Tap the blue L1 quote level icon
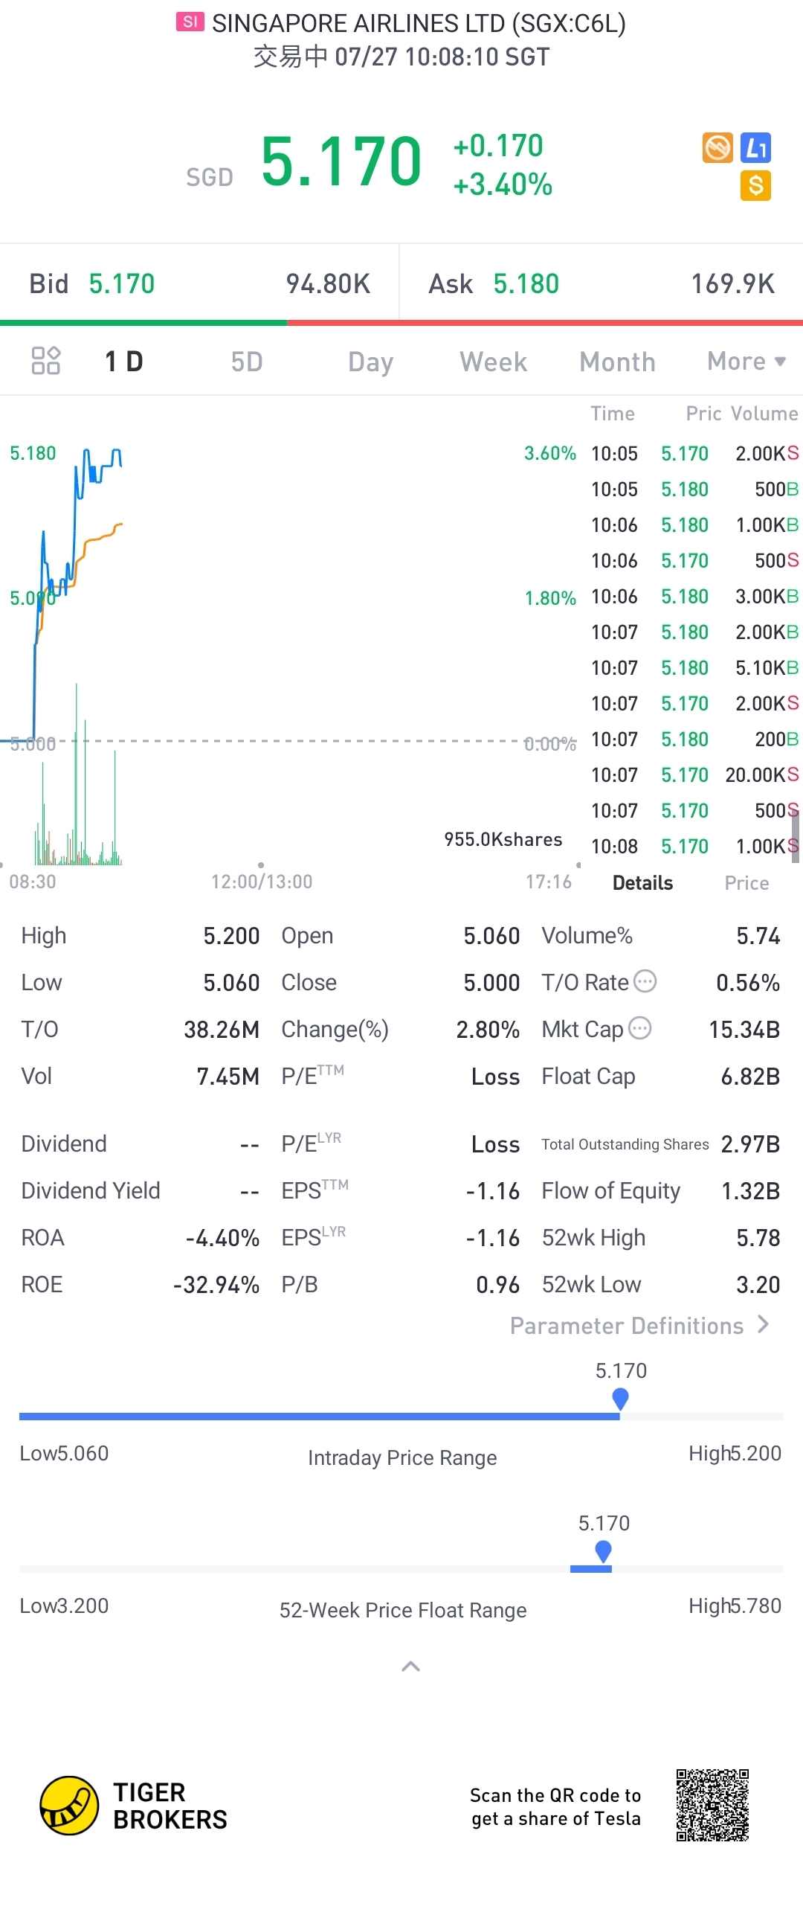This screenshot has height=1915, width=803. (x=755, y=148)
